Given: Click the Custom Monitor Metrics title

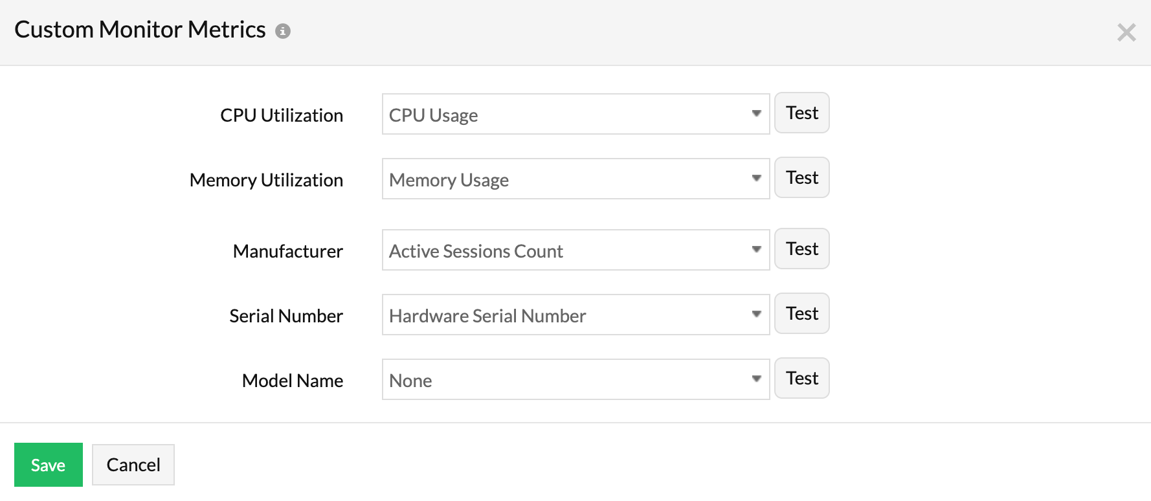Looking at the screenshot, I should pyautogui.click(x=140, y=30).
